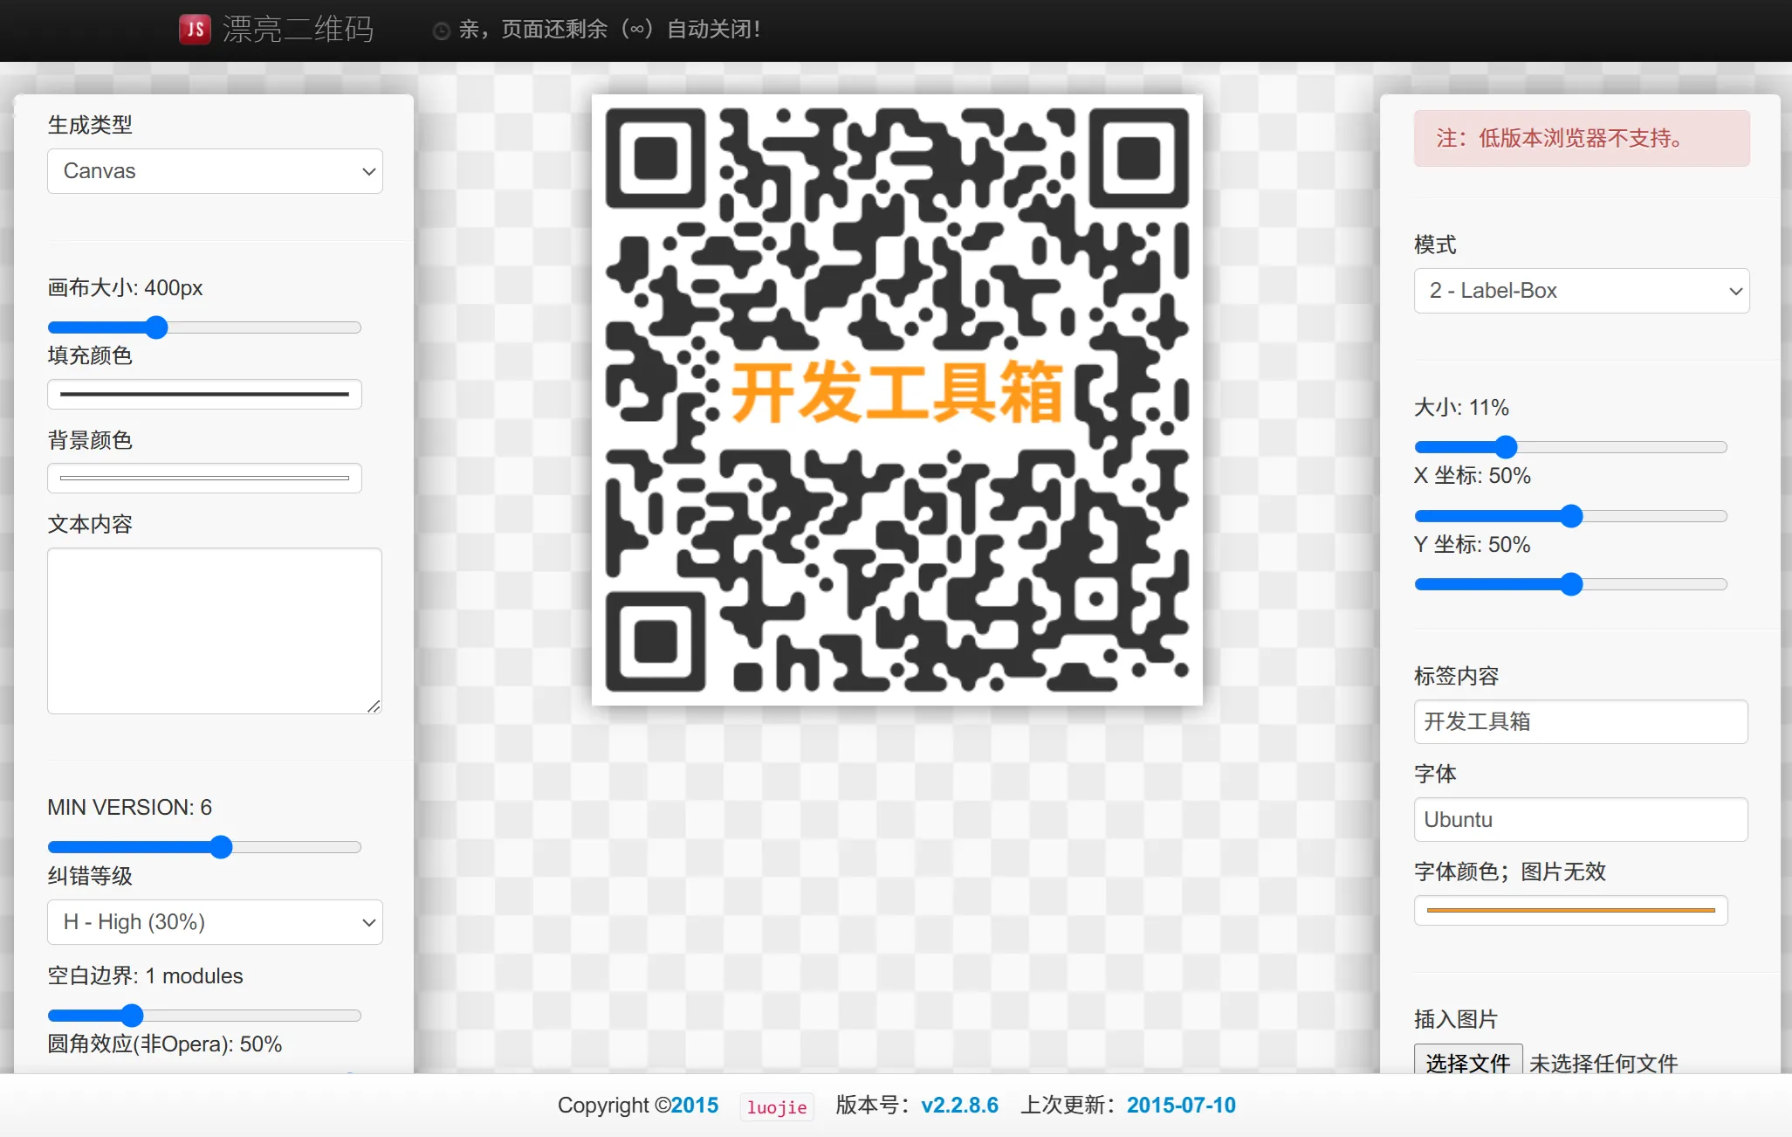1792x1137 pixels.
Task: Open the 生成类型 Canvas dropdown
Action: (x=215, y=171)
